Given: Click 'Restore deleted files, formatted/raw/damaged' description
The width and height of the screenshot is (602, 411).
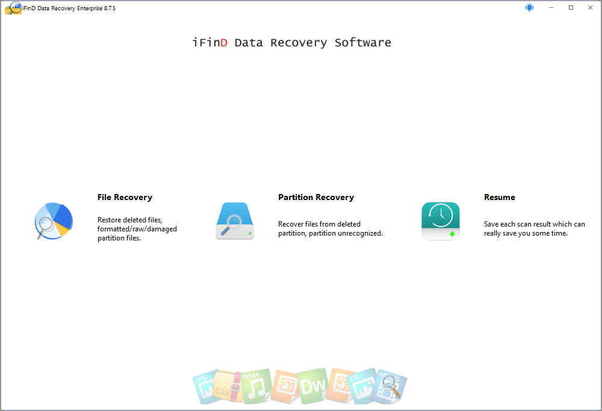Looking at the screenshot, I should (137, 229).
